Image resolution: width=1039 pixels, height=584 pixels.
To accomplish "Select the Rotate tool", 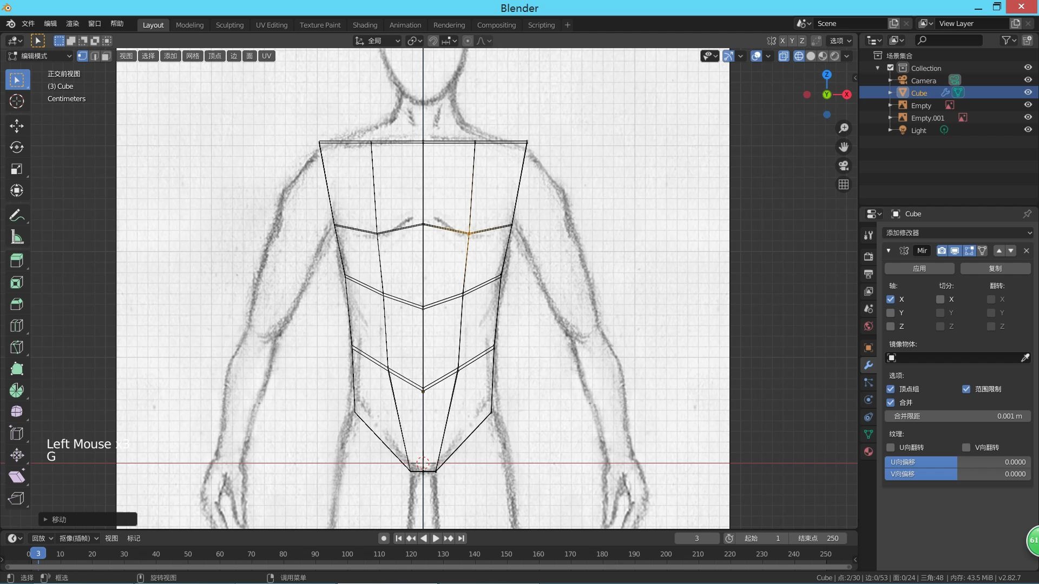I will point(17,147).
